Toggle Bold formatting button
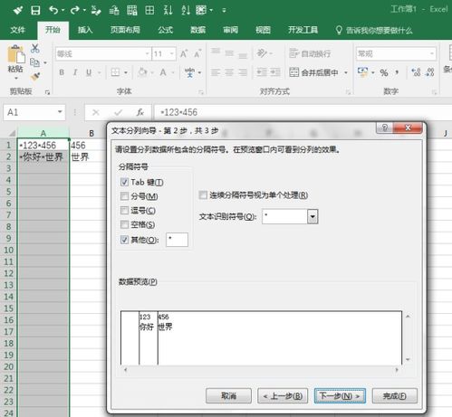452x417 pixels. 62,72
